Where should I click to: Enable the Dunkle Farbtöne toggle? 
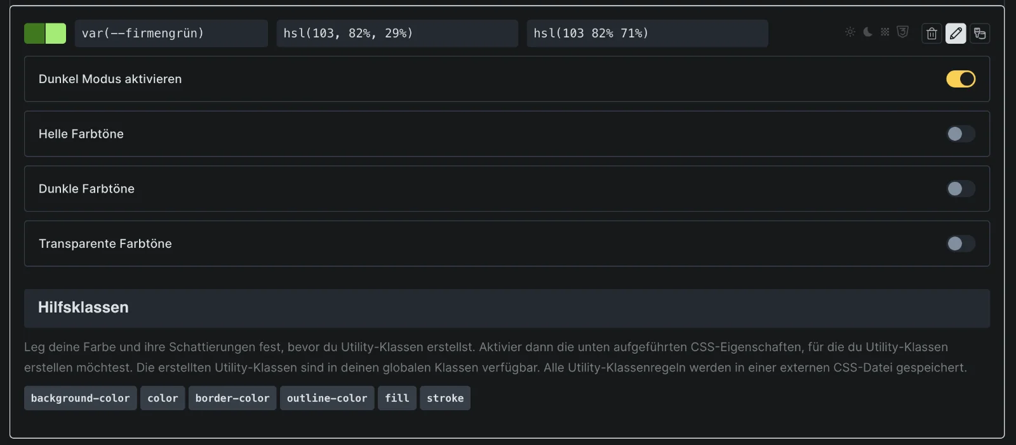tap(961, 189)
